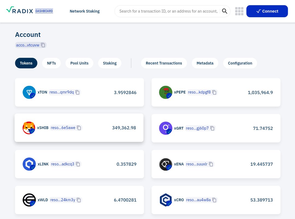The image size is (295, 219).
Task: Copy the xSHIB resource address
Action: (x=79, y=128)
